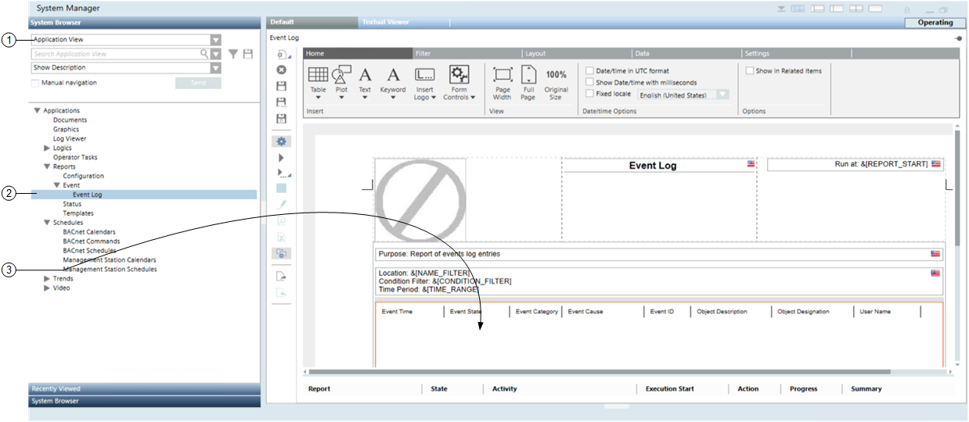Click the Page Width view icon
This screenshot has width=969, height=422.
[x=503, y=76]
